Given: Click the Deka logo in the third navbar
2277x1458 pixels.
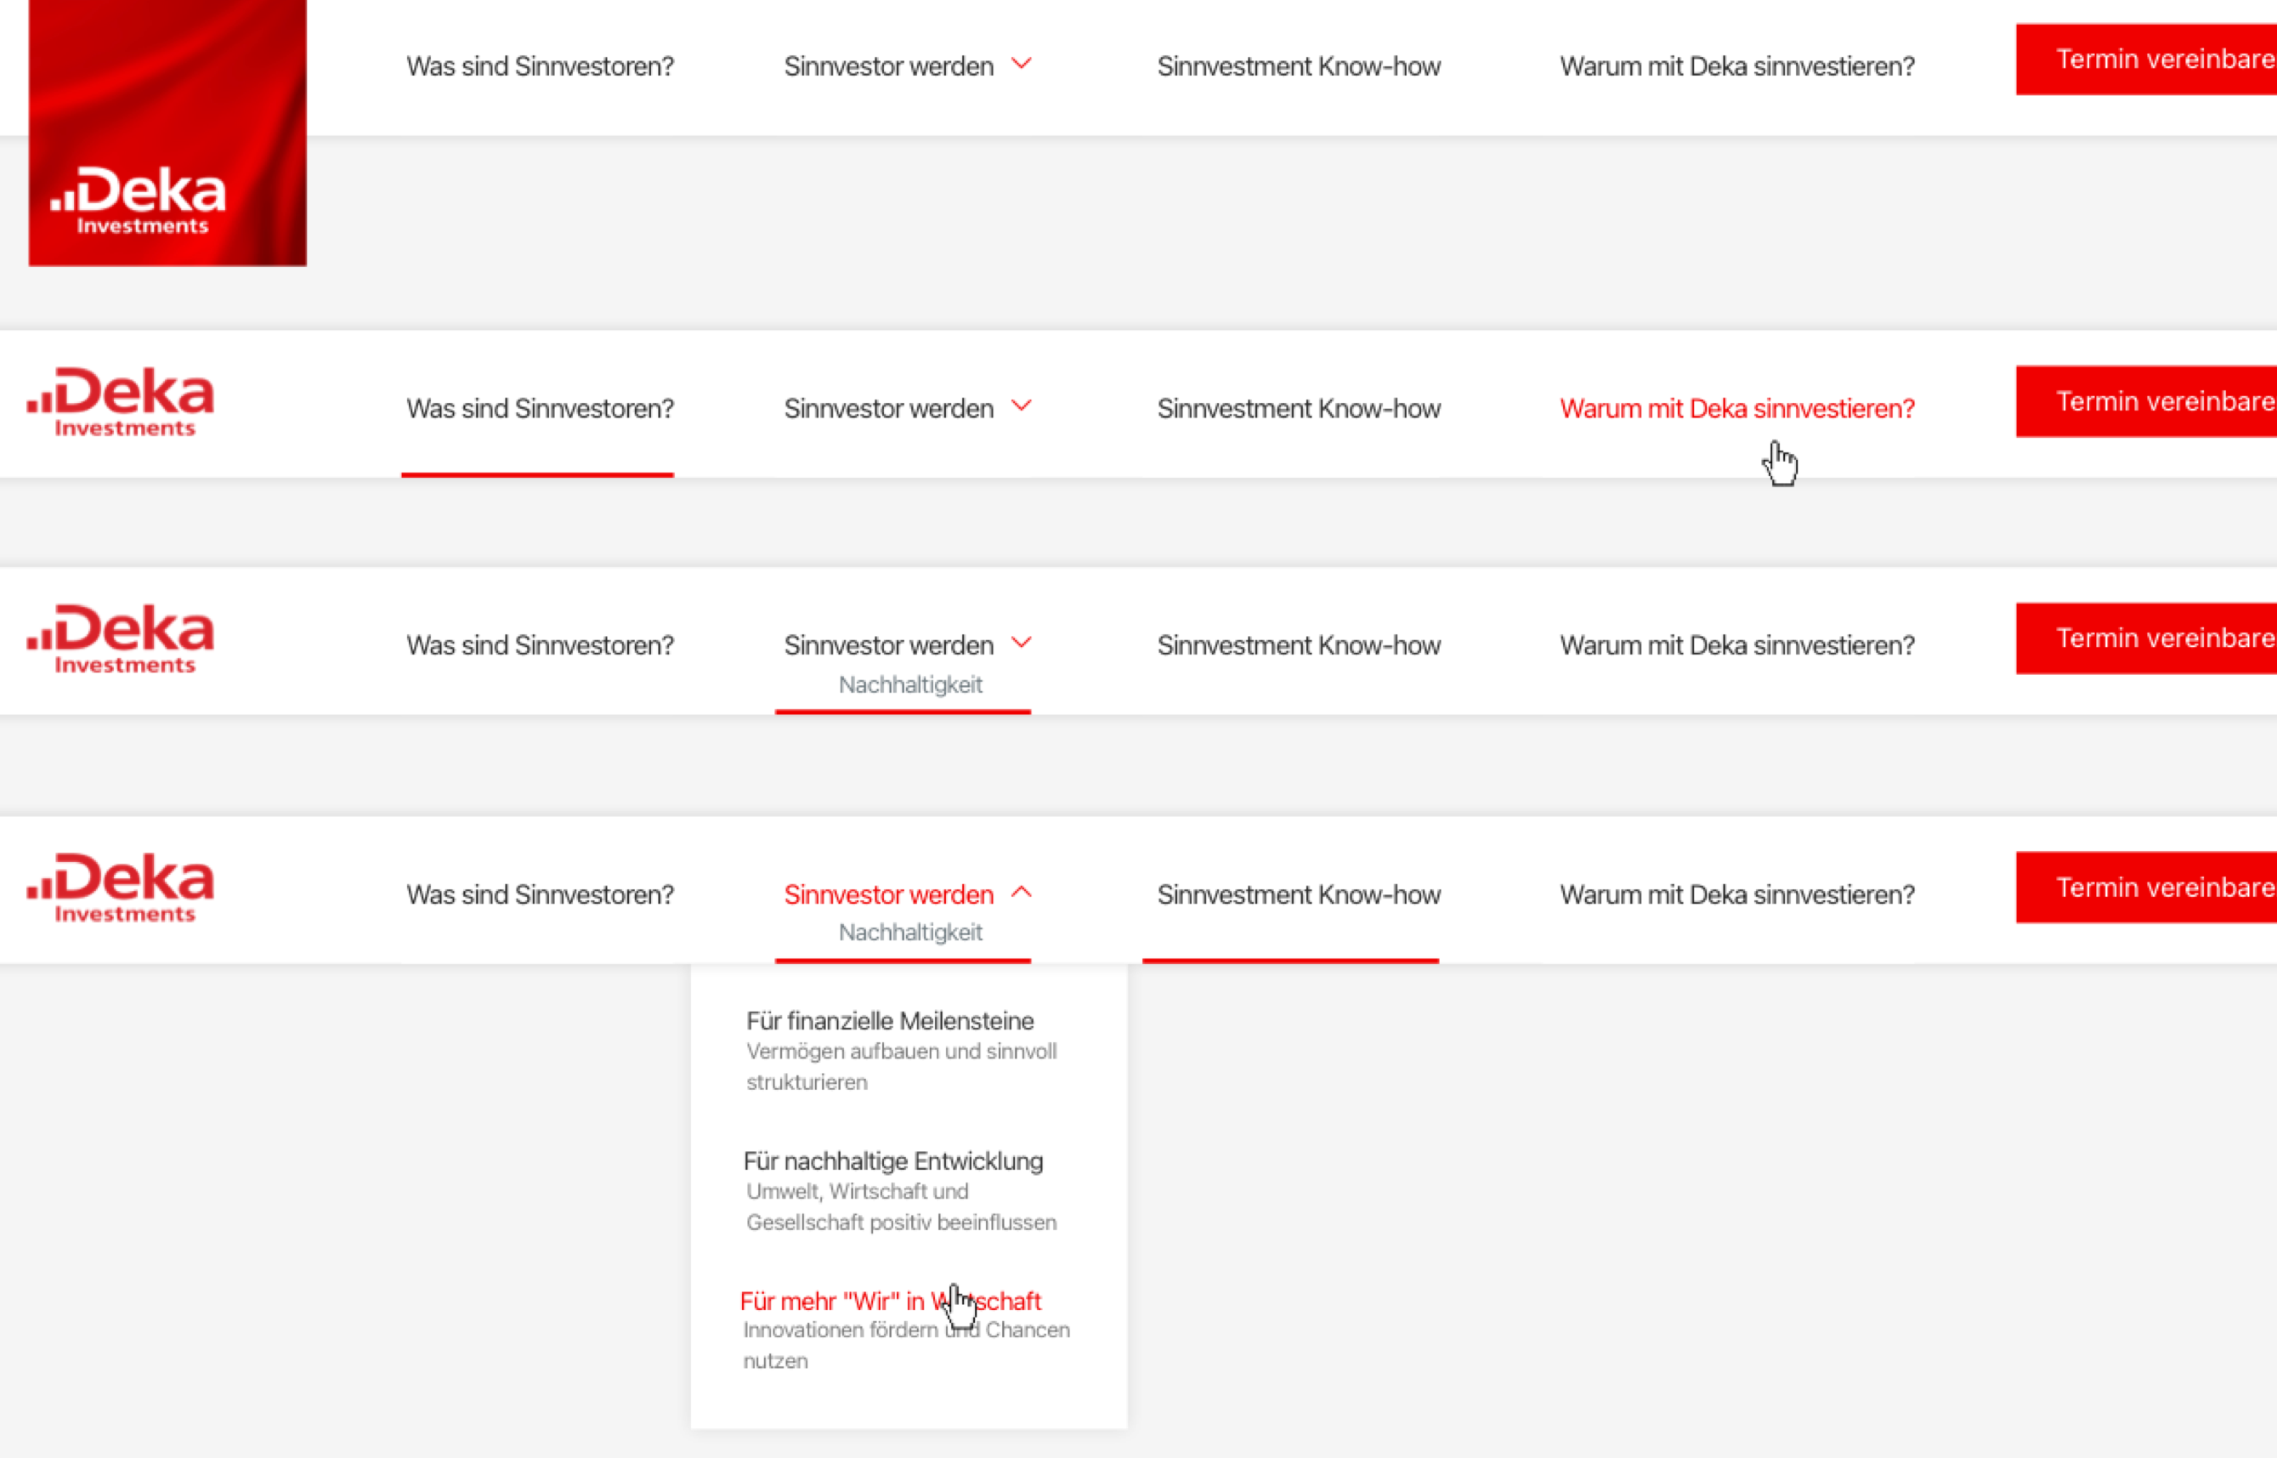Looking at the screenshot, I should click(122, 639).
